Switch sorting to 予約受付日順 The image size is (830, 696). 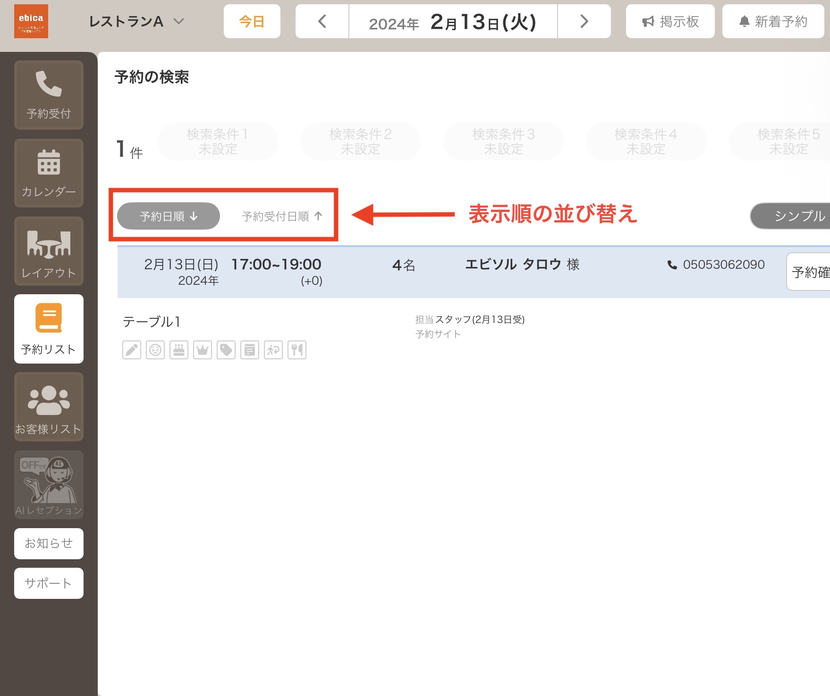point(282,216)
